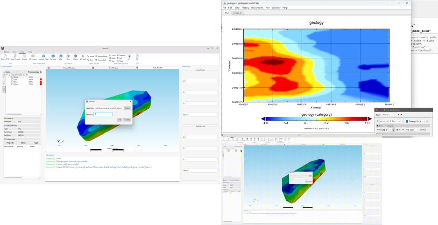This screenshot has width=438, height=225.
Task: Click the Open VTK toolbar icon
Action: pos(4,57)
